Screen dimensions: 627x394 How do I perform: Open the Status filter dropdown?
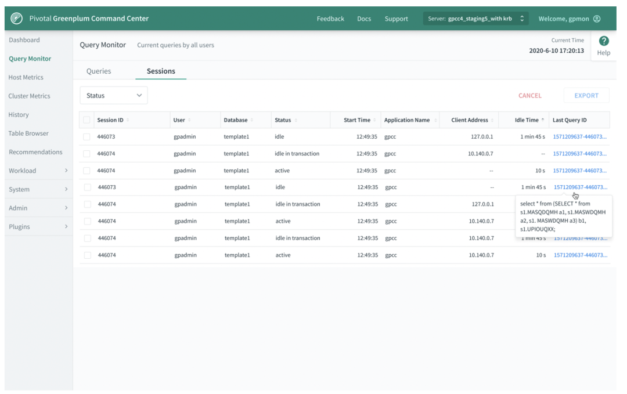(114, 96)
